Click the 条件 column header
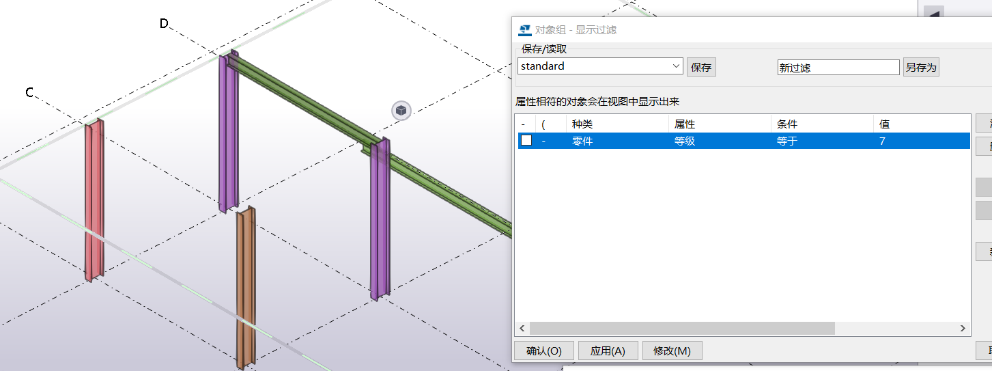This screenshot has width=992, height=371. 822,124
